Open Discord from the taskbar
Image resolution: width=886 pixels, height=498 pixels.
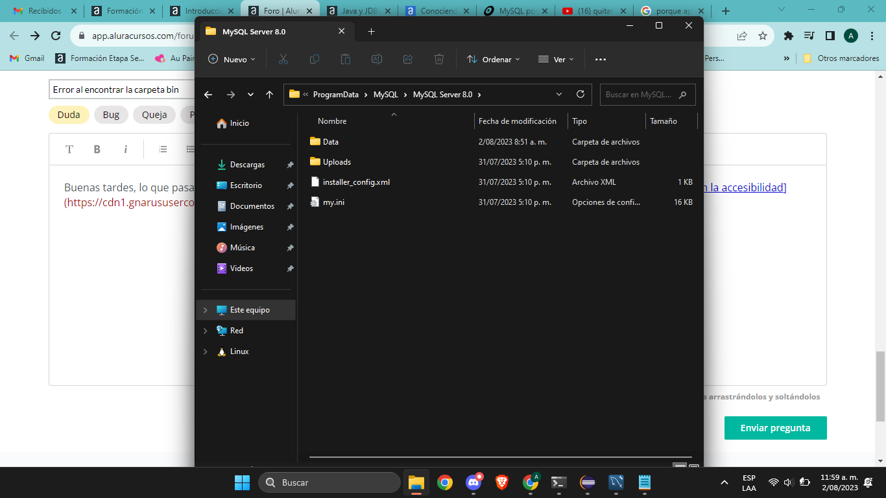(473, 482)
